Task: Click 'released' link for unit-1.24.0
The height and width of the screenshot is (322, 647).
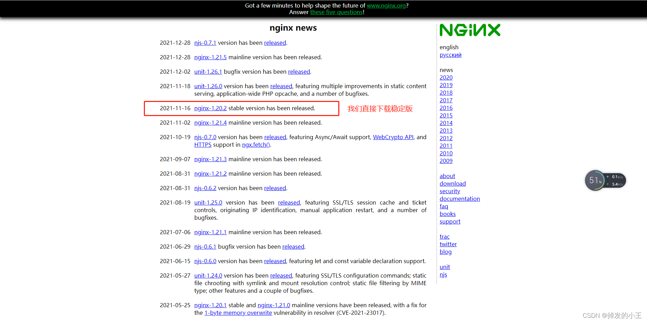Action: [x=281, y=276]
